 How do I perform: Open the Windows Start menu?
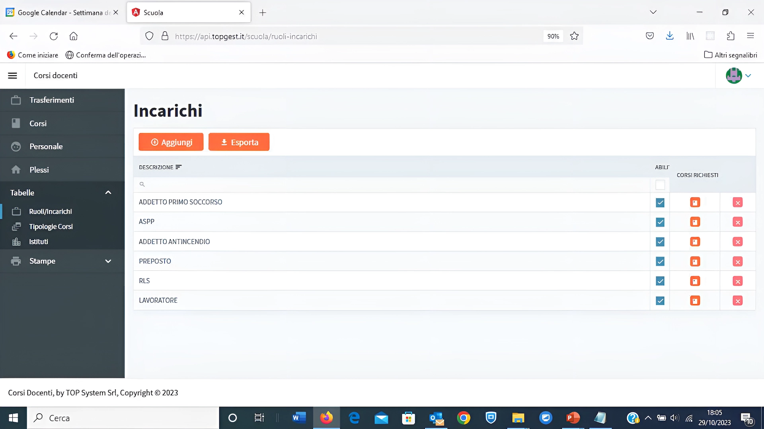13,418
